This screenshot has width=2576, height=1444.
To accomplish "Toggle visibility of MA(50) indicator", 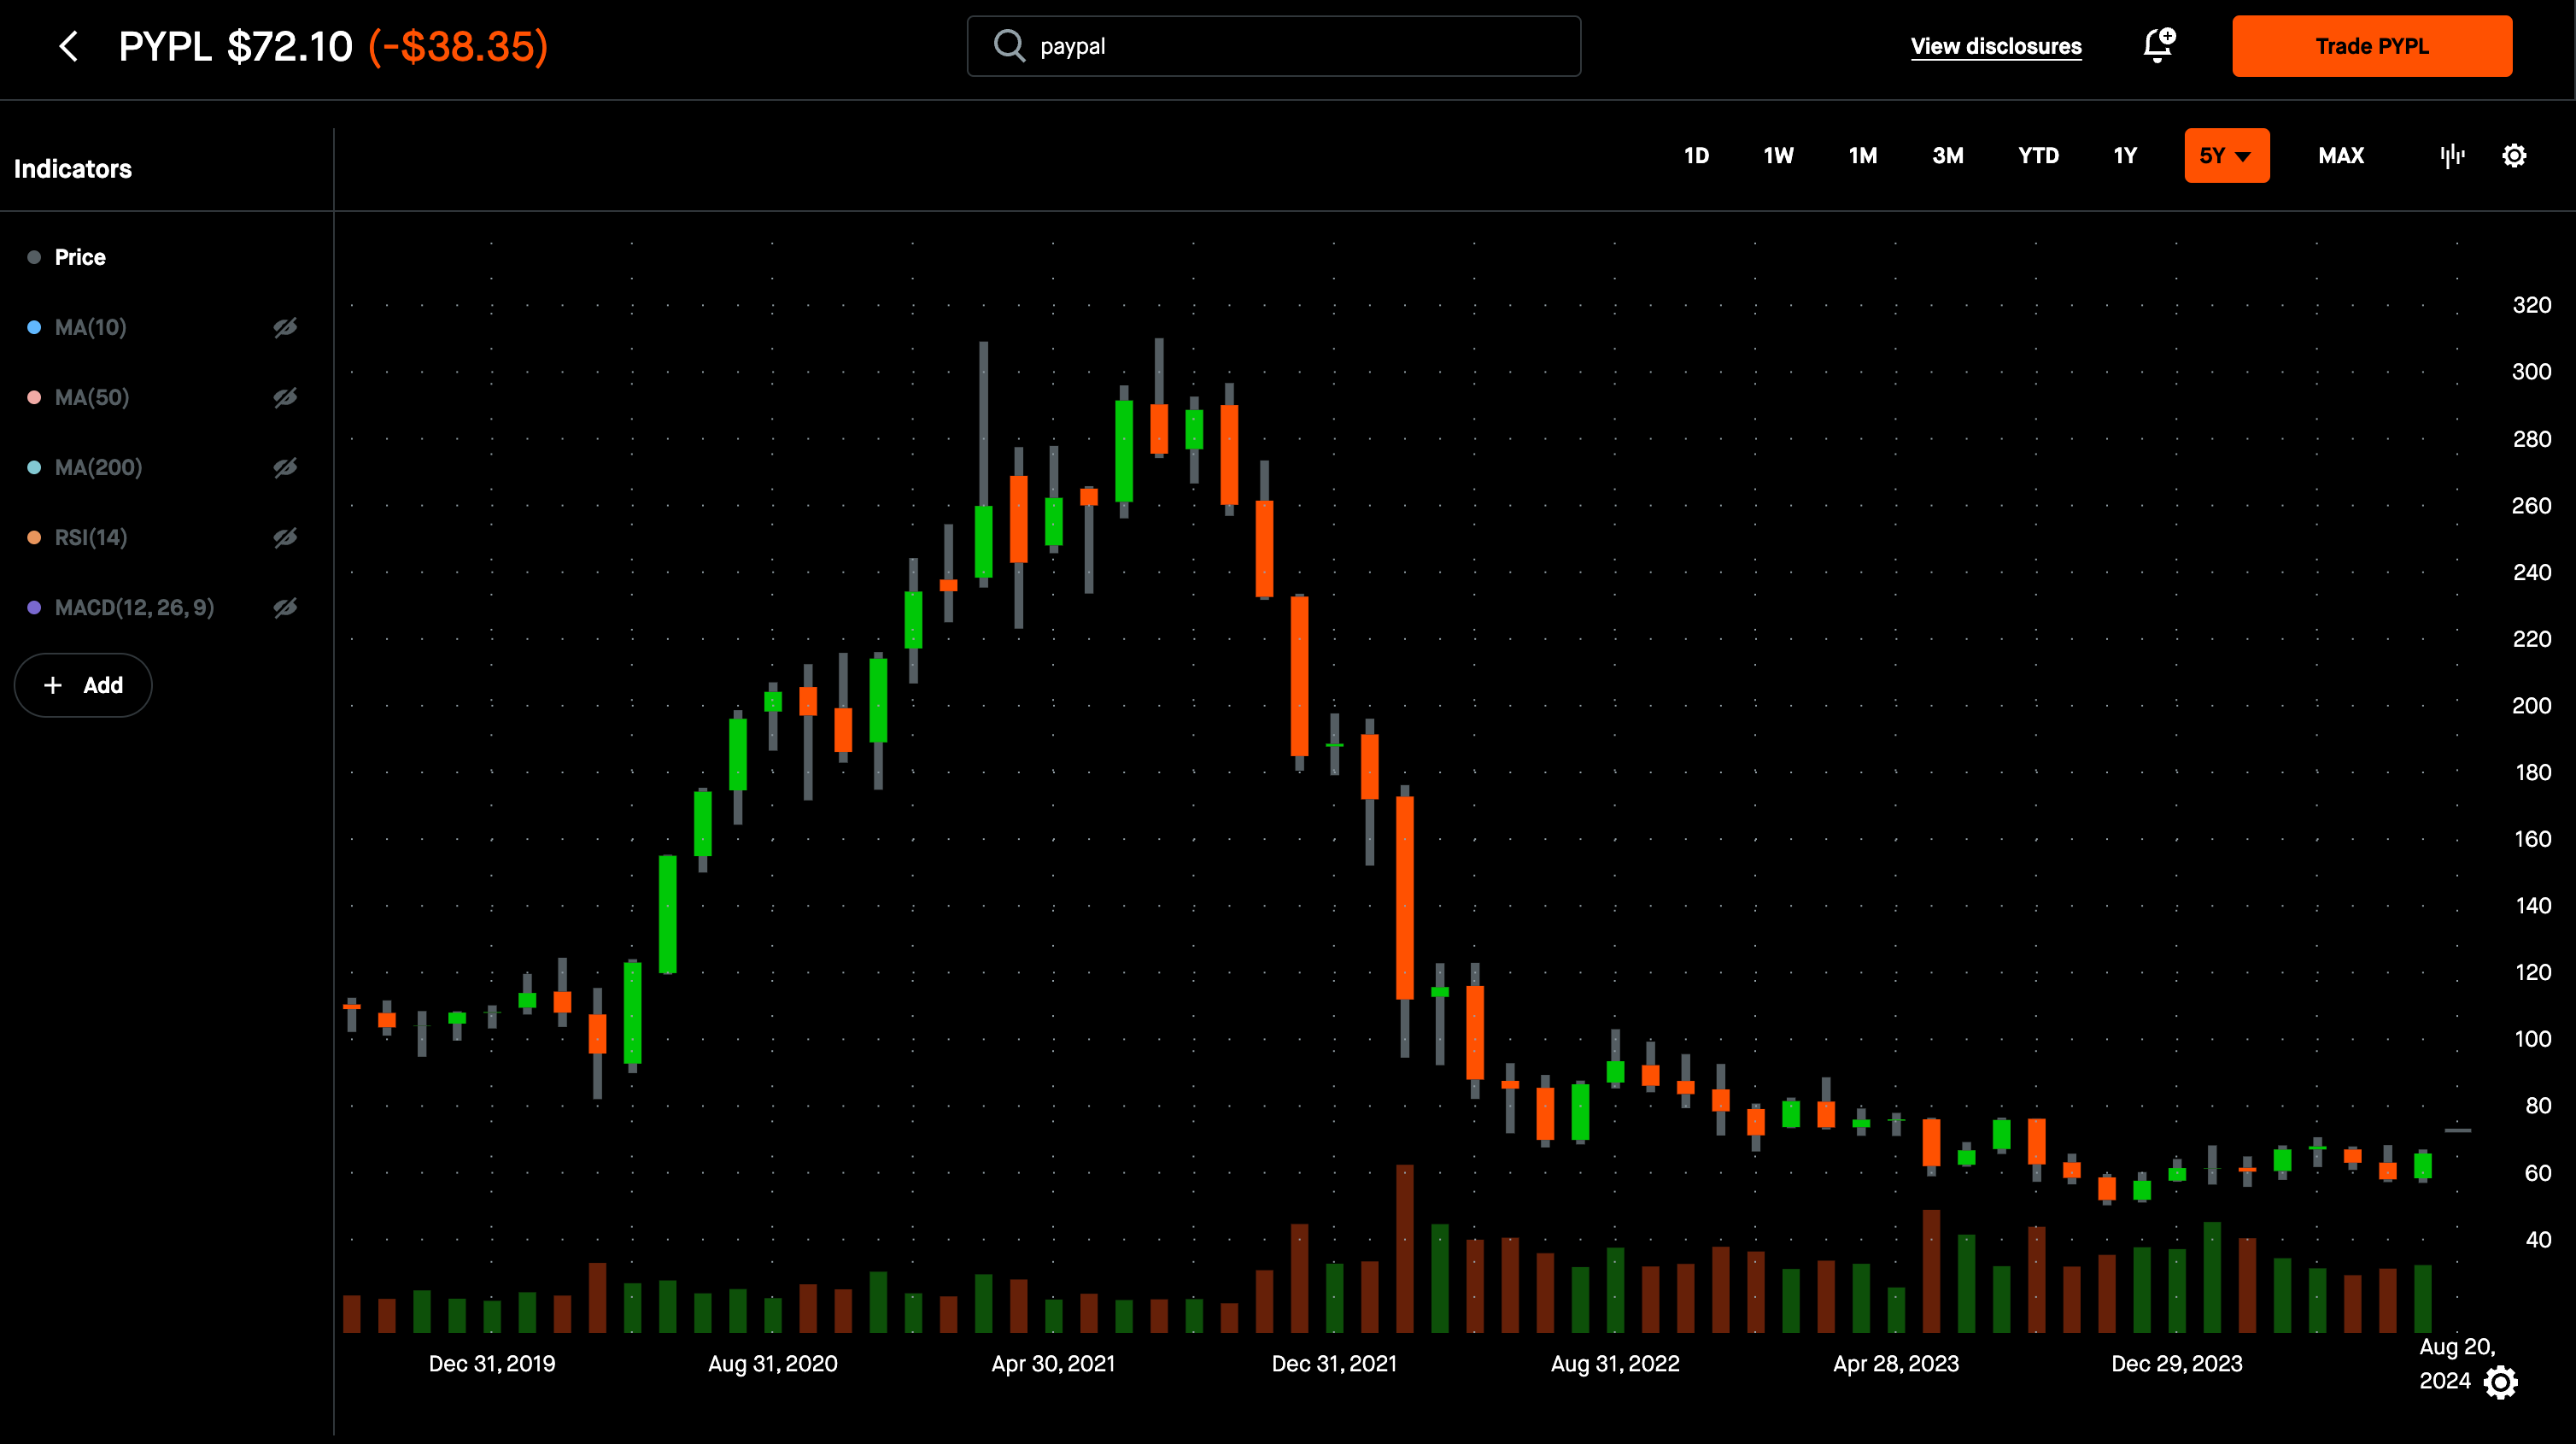I will [285, 397].
